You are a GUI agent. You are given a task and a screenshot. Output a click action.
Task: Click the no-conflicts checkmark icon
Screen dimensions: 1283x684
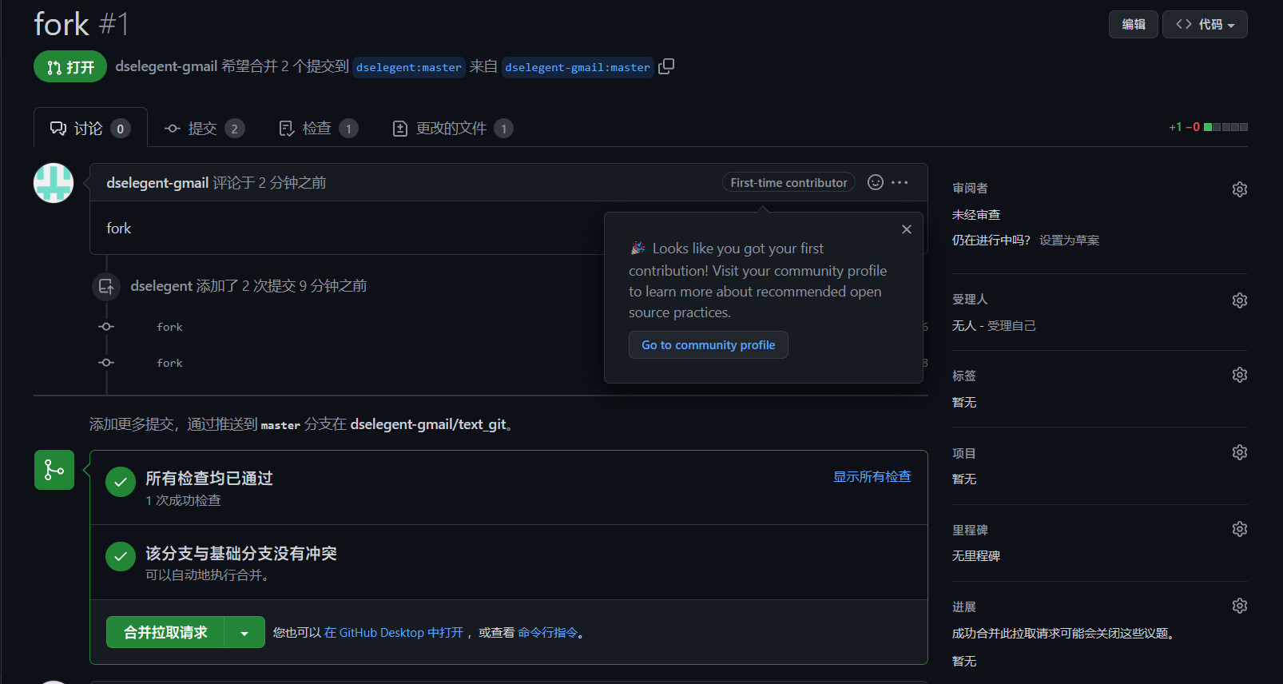click(121, 557)
